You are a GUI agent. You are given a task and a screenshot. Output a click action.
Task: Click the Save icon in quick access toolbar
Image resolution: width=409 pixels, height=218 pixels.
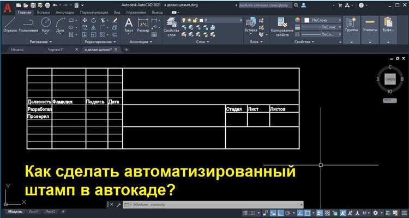[x=33, y=5]
